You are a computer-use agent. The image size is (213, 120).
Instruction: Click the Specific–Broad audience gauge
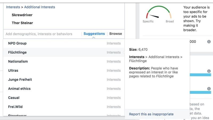159,12
